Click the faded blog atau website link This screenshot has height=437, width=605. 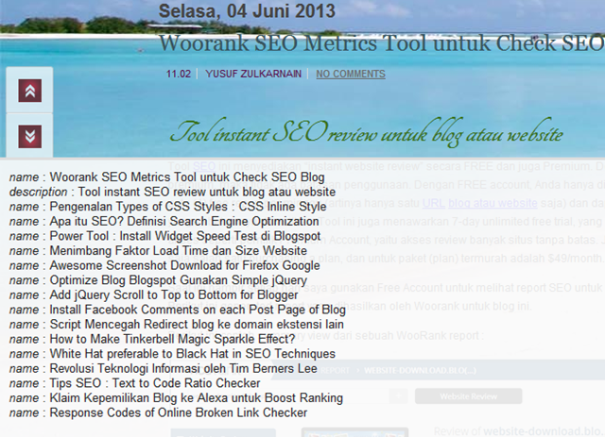pyautogui.click(x=493, y=203)
